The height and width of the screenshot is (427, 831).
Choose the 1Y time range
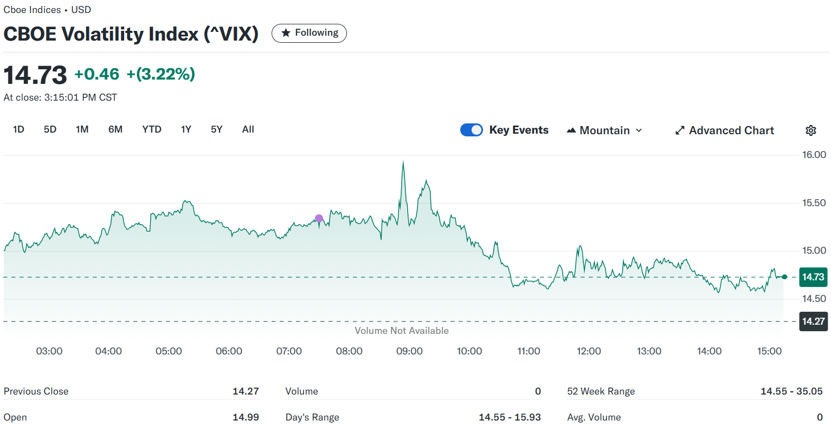click(x=186, y=129)
